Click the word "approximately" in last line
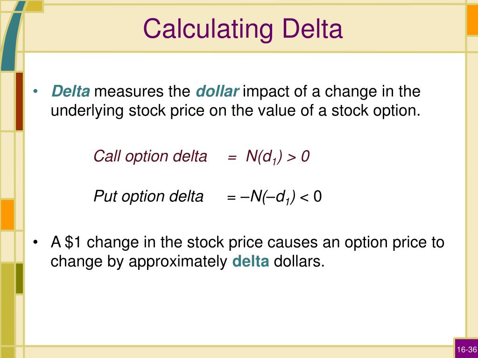 178,261
